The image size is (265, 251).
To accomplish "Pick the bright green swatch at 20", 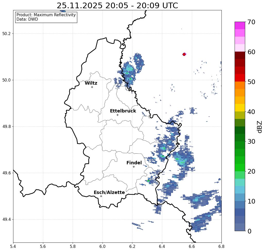I will (x=240, y=167).
